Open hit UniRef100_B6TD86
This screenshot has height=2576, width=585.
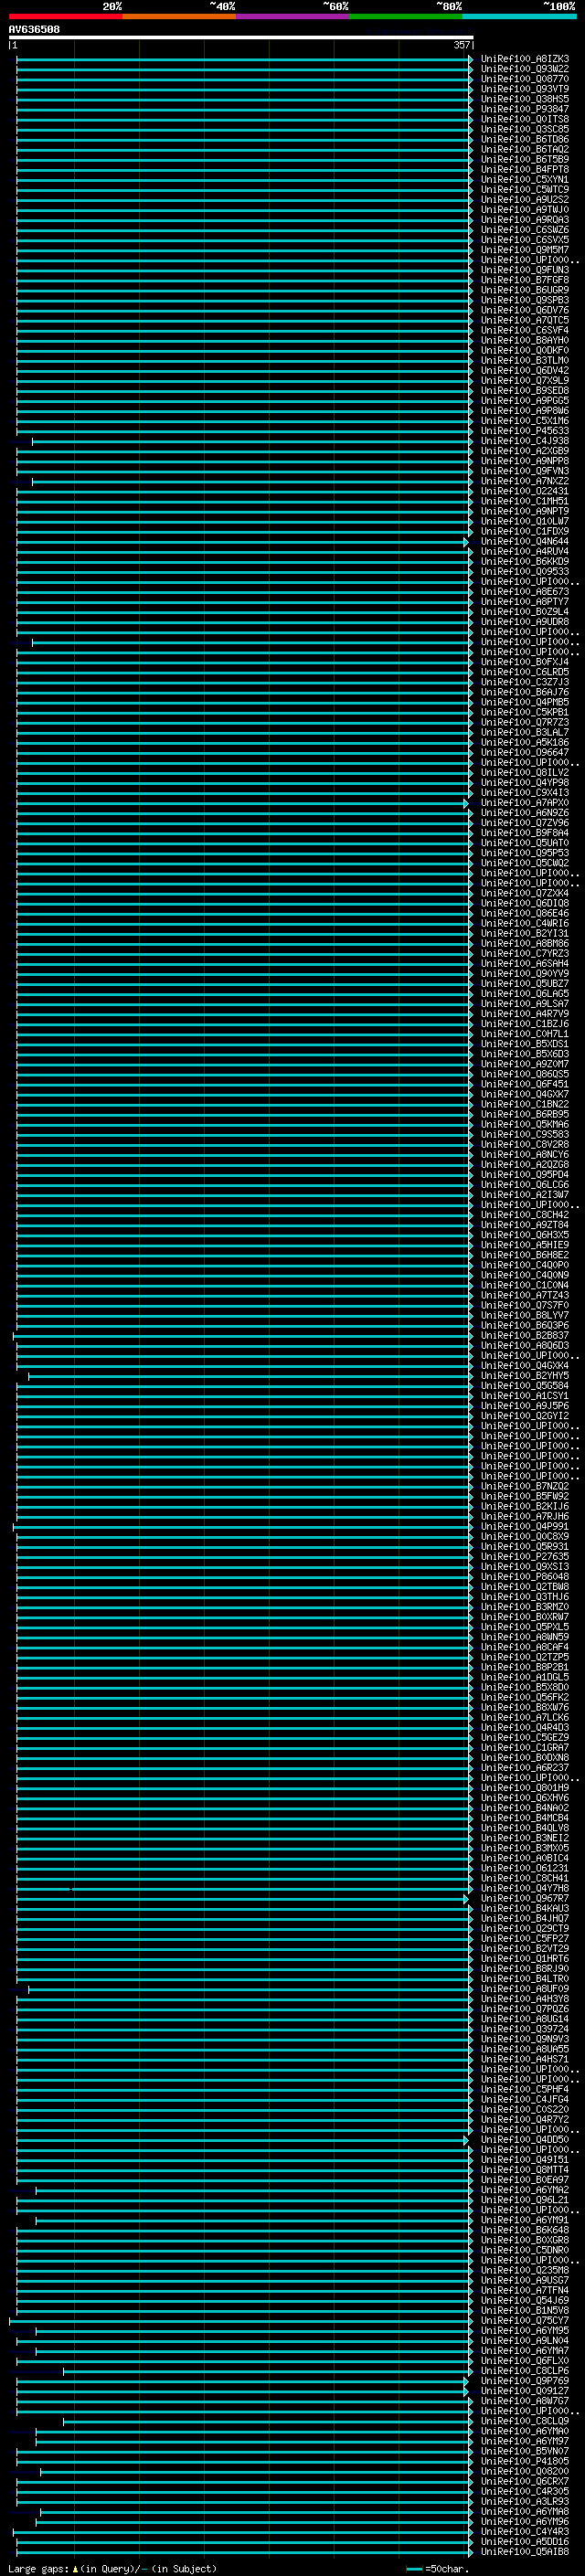point(524,139)
